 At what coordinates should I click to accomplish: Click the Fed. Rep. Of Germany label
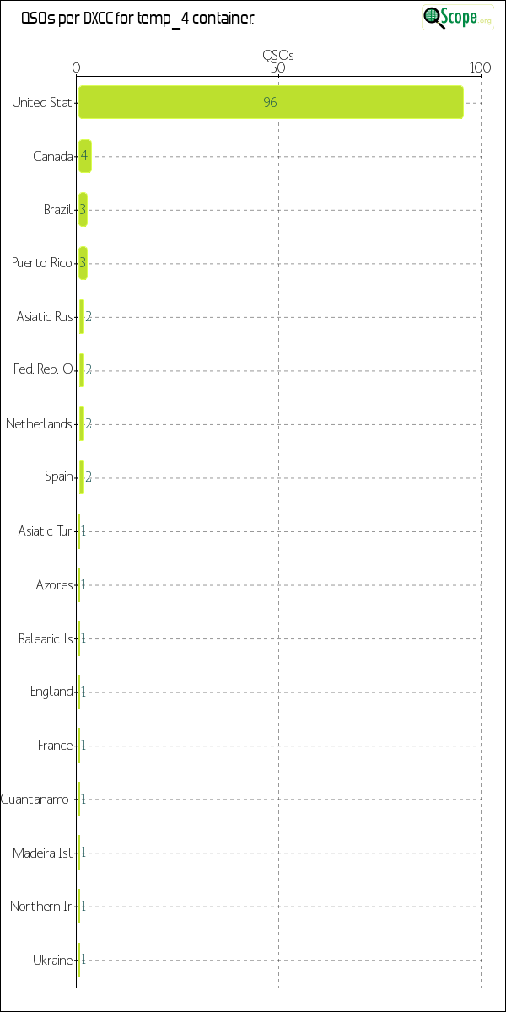(x=43, y=369)
